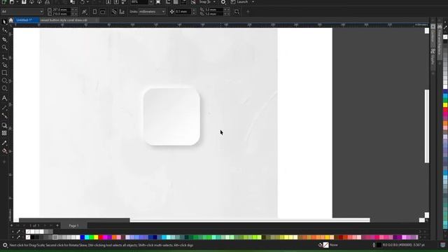Click the status bar settings gear icon
The width and height of the screenshot is (448, 252).
pos(5,245)
